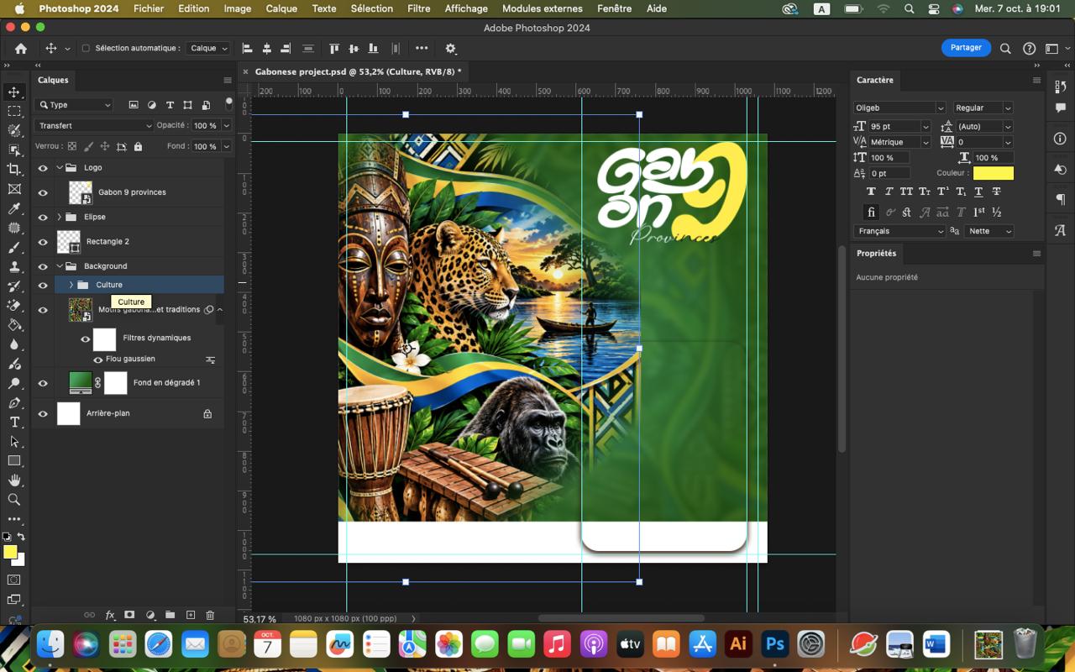Toggle Flou gaussien filter visibility
Viewport: 1075px width, 672px height.
97,360
